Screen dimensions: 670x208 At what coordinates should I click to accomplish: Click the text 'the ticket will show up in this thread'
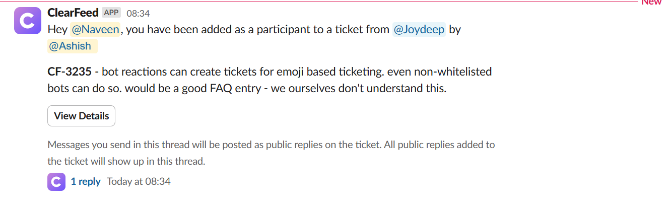click(x=126, y=162)
